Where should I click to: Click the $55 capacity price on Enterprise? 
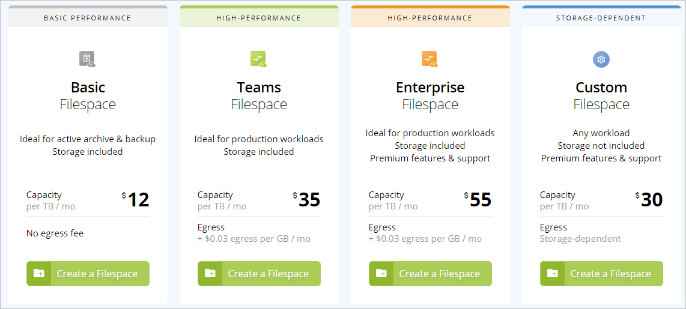(x=478, y=200)
